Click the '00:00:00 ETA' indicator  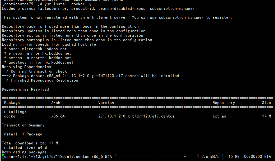pyautogui.click(x=257, y=157)
